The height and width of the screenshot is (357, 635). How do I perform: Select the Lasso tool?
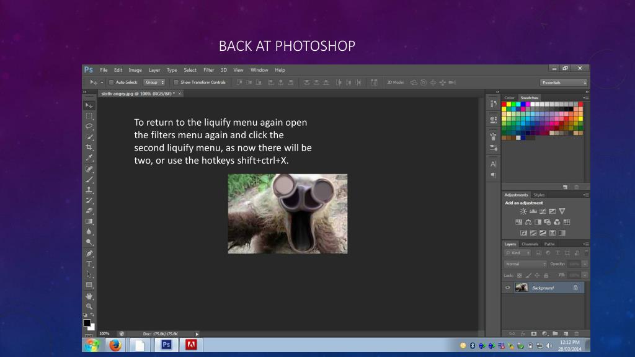coord(89,126)
